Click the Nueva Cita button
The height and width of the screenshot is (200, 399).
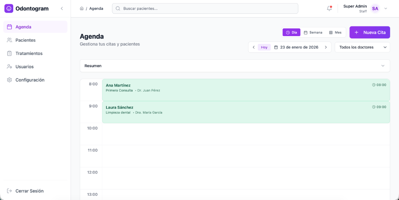(369, 33)
